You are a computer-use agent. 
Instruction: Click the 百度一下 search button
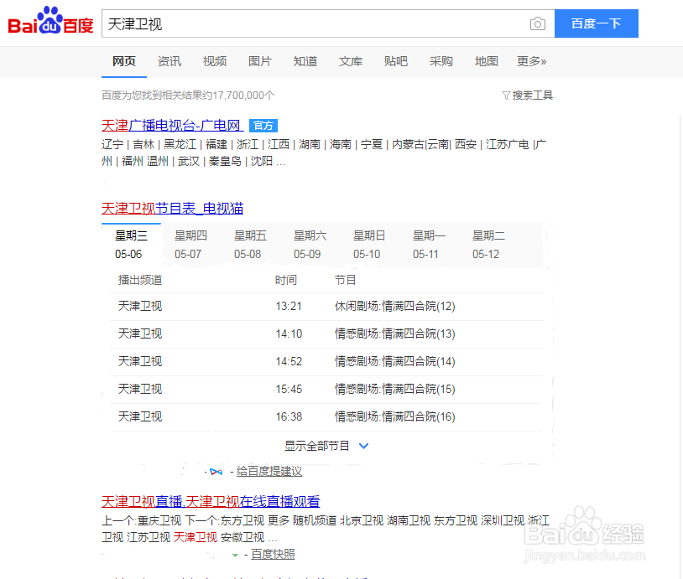597,23
